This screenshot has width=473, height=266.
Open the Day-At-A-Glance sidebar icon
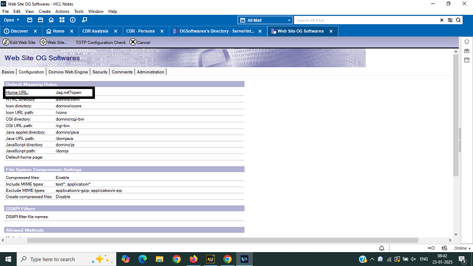click(467, 51)
